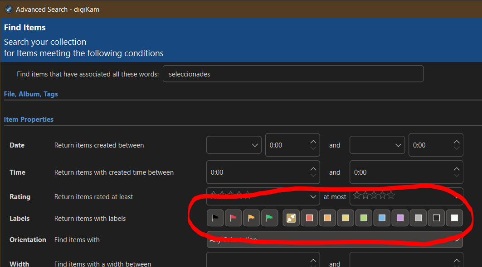Open the 'rated at least' rating dropdown
The image size is (482, 267).
[263, 197]
